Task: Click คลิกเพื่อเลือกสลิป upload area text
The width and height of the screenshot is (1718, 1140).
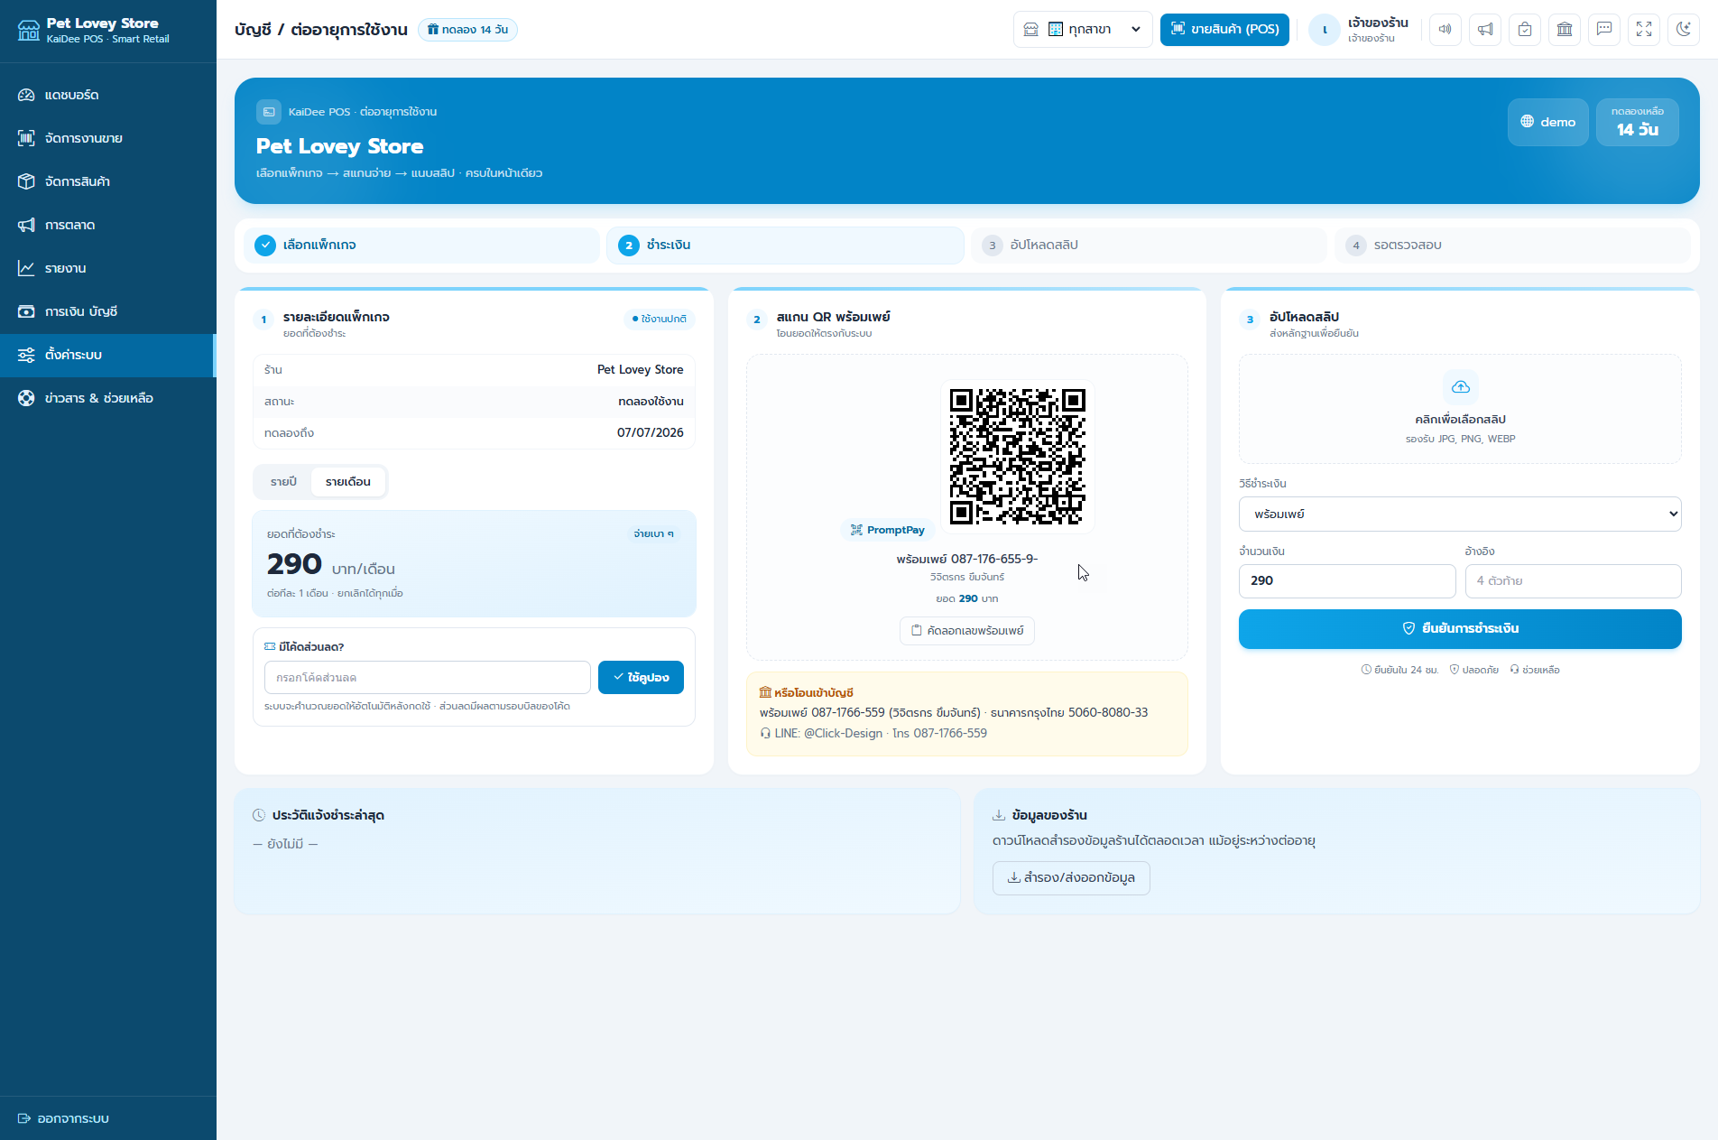Action: [1460, 420]
